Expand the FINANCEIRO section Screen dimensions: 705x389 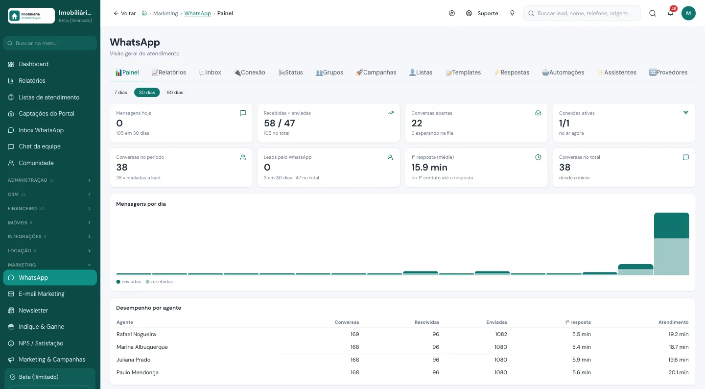point(50,209)
